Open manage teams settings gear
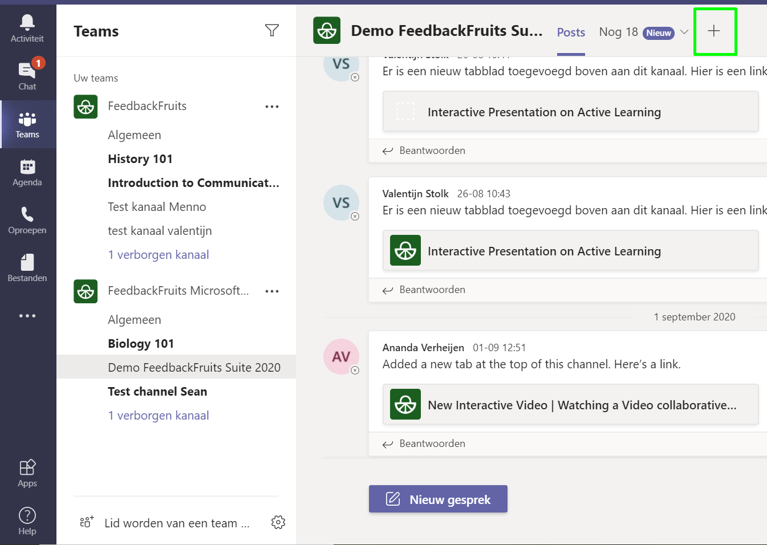This screenshot has height=545, width=767. click(x=278, y=522)
